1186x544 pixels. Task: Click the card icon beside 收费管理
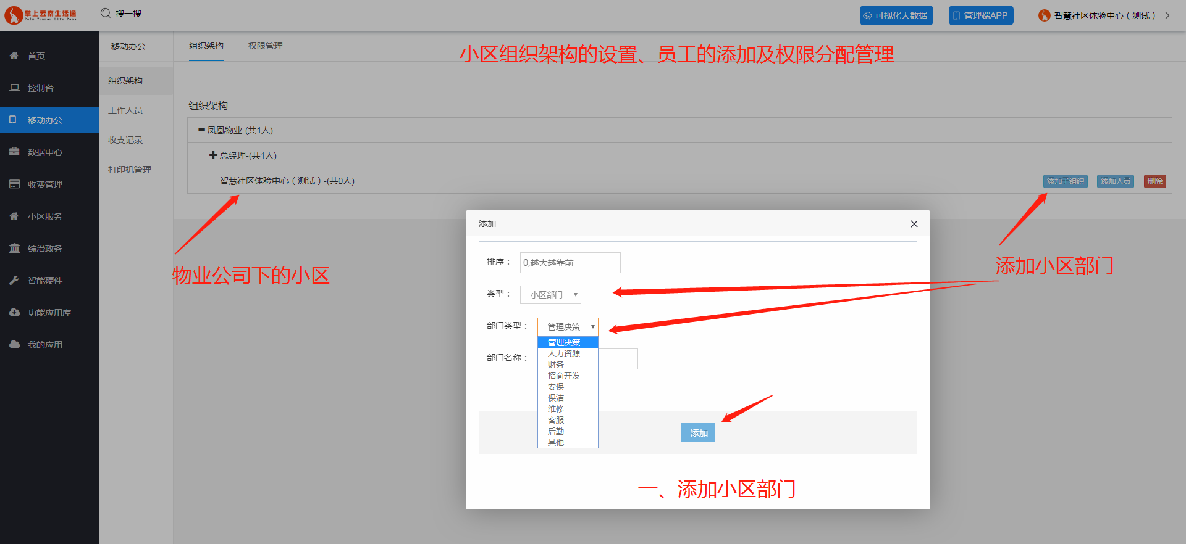pyautogui.click(x=14, y=184)
